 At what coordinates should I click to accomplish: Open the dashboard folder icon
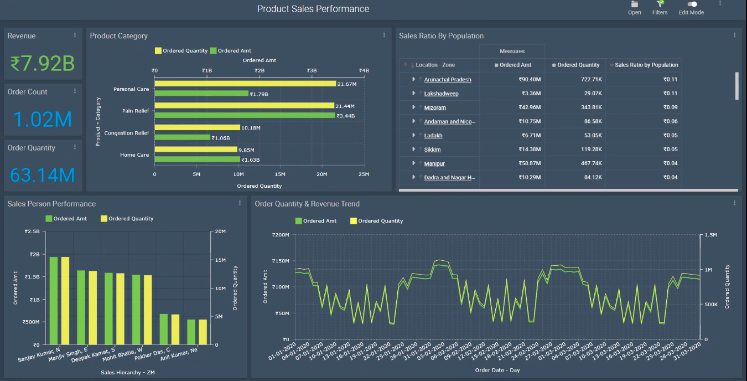(x=635, y=4)
